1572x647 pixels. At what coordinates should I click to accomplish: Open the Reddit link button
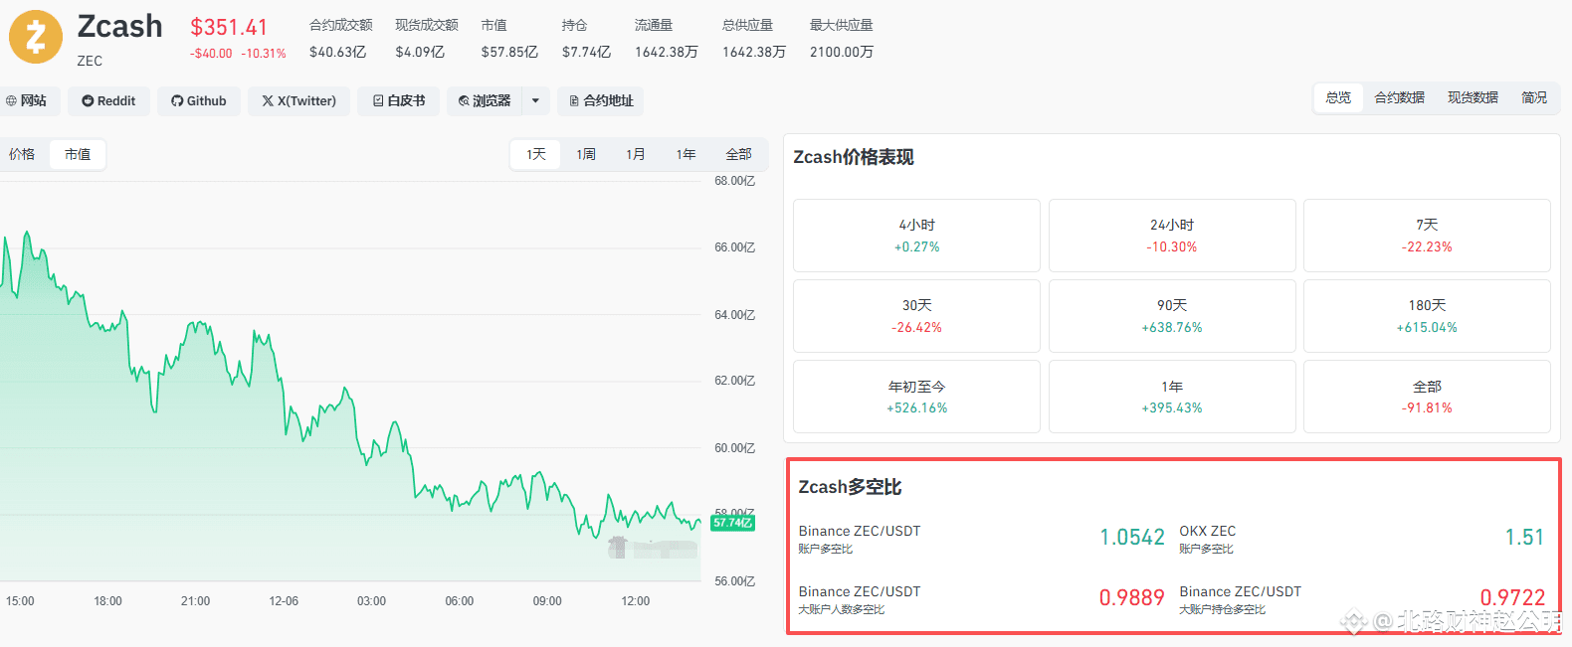click(108, 100)
